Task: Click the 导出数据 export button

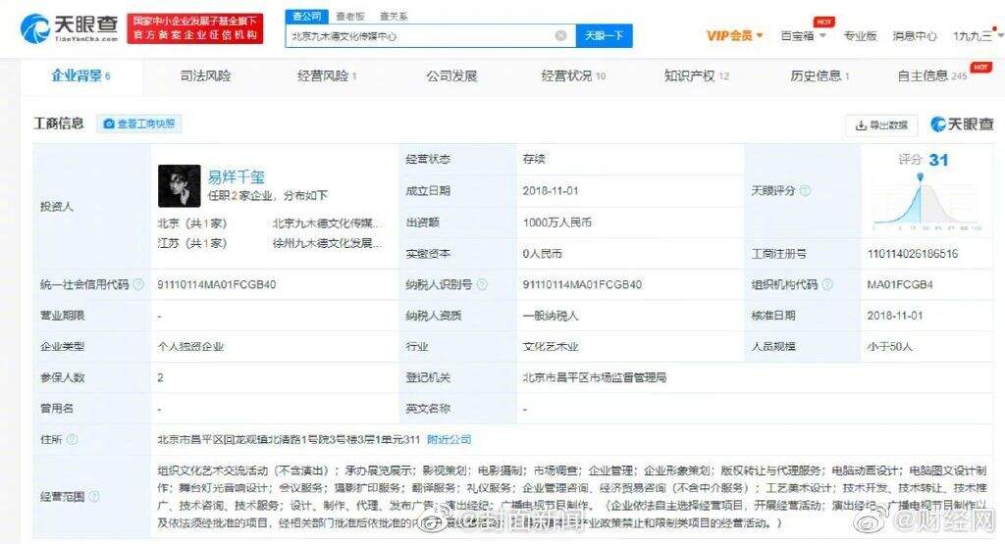Action: click(880, 125)
